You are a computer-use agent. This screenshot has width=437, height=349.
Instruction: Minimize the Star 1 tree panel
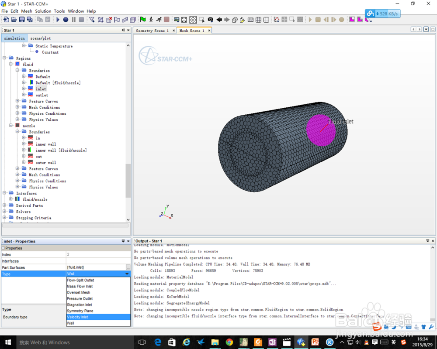click(x=123, y=30)
